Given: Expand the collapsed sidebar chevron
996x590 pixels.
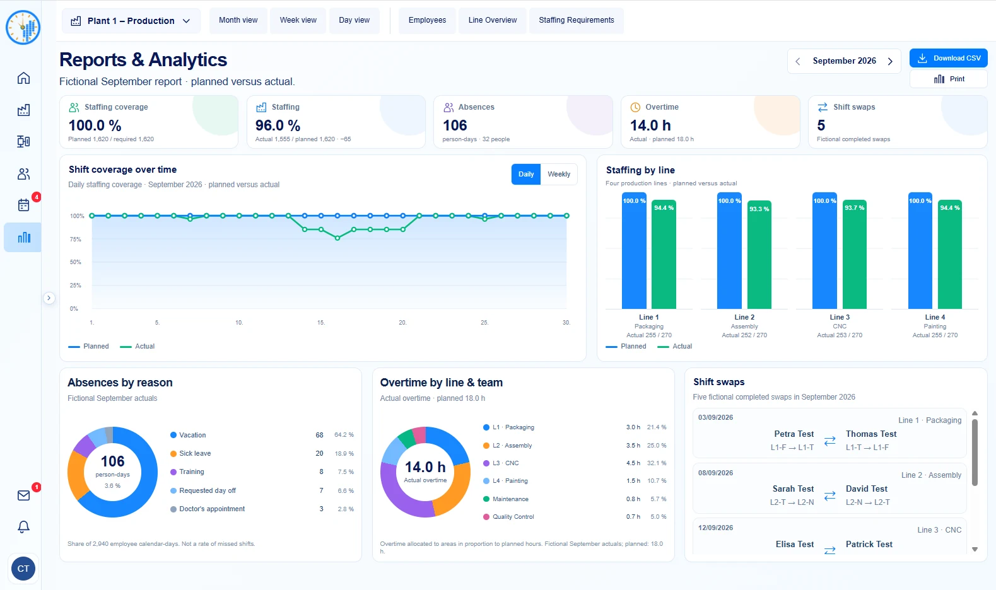Looking at the screenshot, I should 49,298.
